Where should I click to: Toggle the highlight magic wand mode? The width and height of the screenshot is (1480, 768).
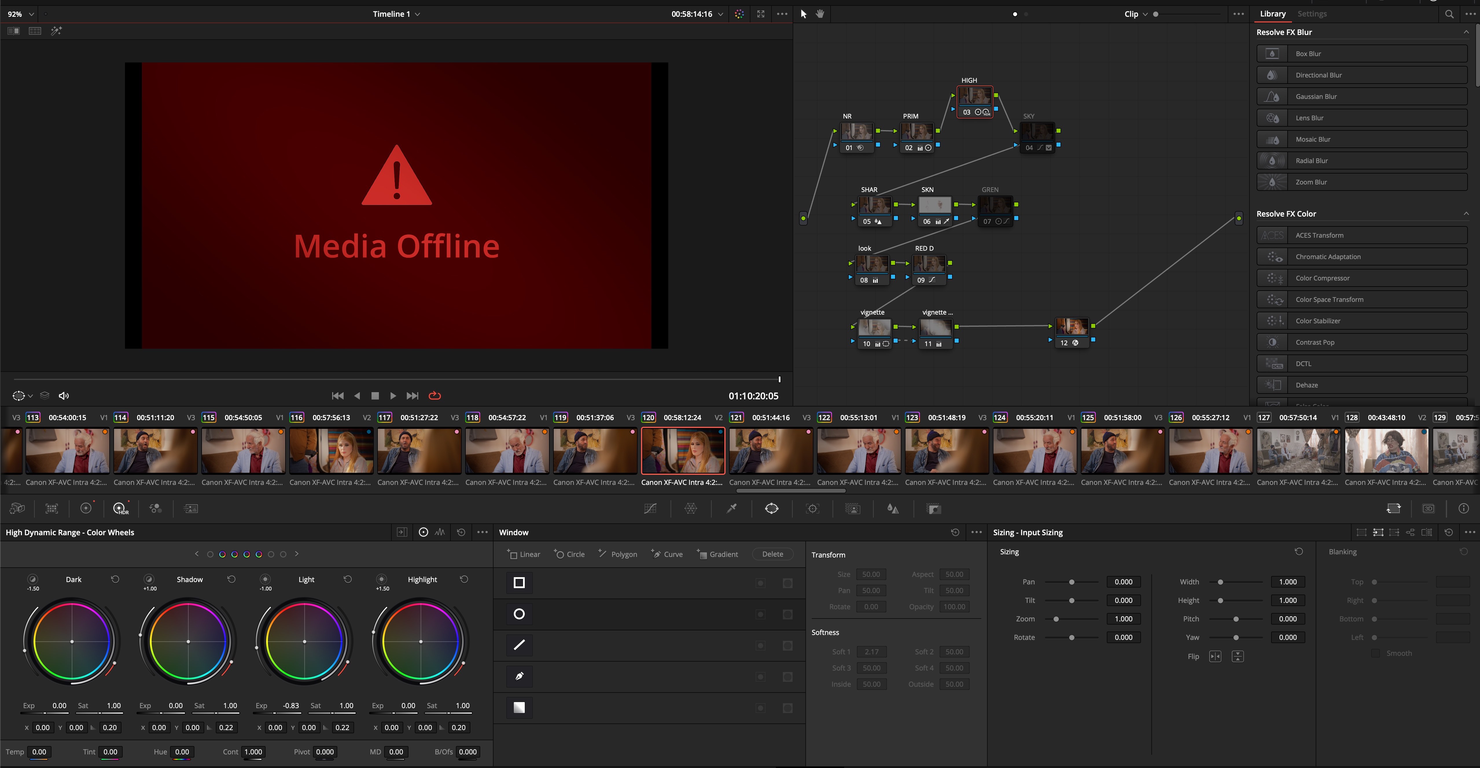coord(56,31)
